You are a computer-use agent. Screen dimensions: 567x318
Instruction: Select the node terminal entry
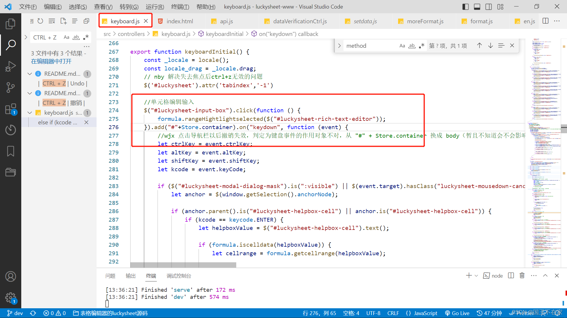tap(493, 276)
